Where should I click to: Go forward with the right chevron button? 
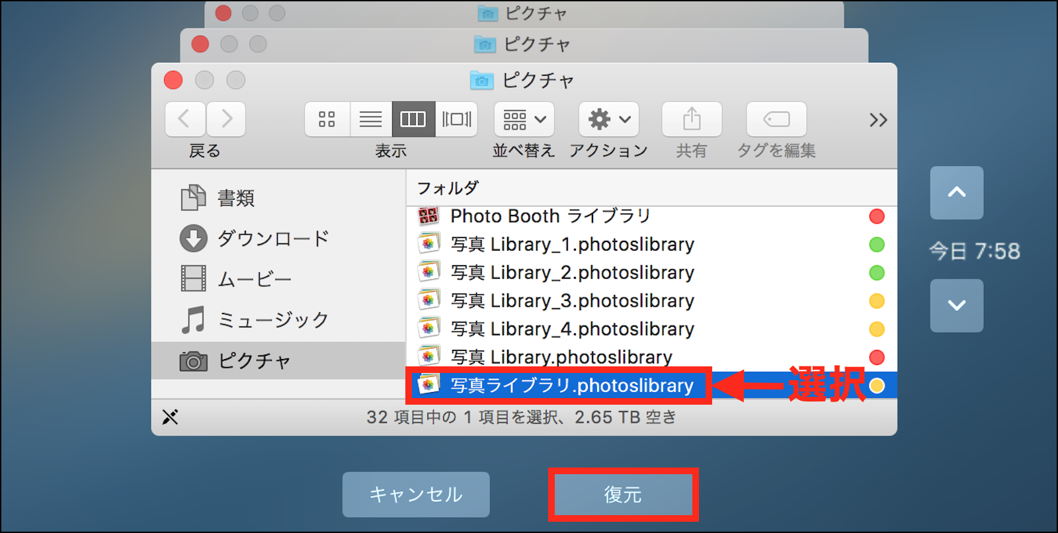point(226,119)
